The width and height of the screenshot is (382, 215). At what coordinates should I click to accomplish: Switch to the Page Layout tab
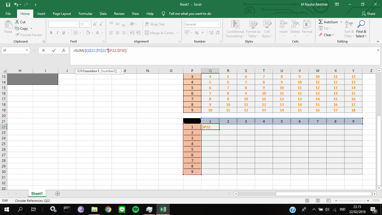point(62,13)
